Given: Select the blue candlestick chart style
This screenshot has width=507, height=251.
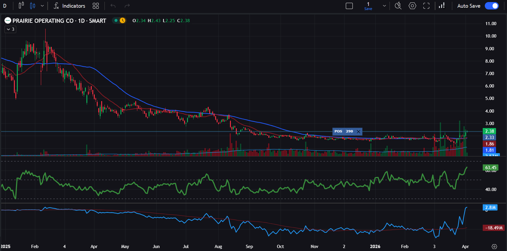Looking at the screenshot, I should [33, 6].
